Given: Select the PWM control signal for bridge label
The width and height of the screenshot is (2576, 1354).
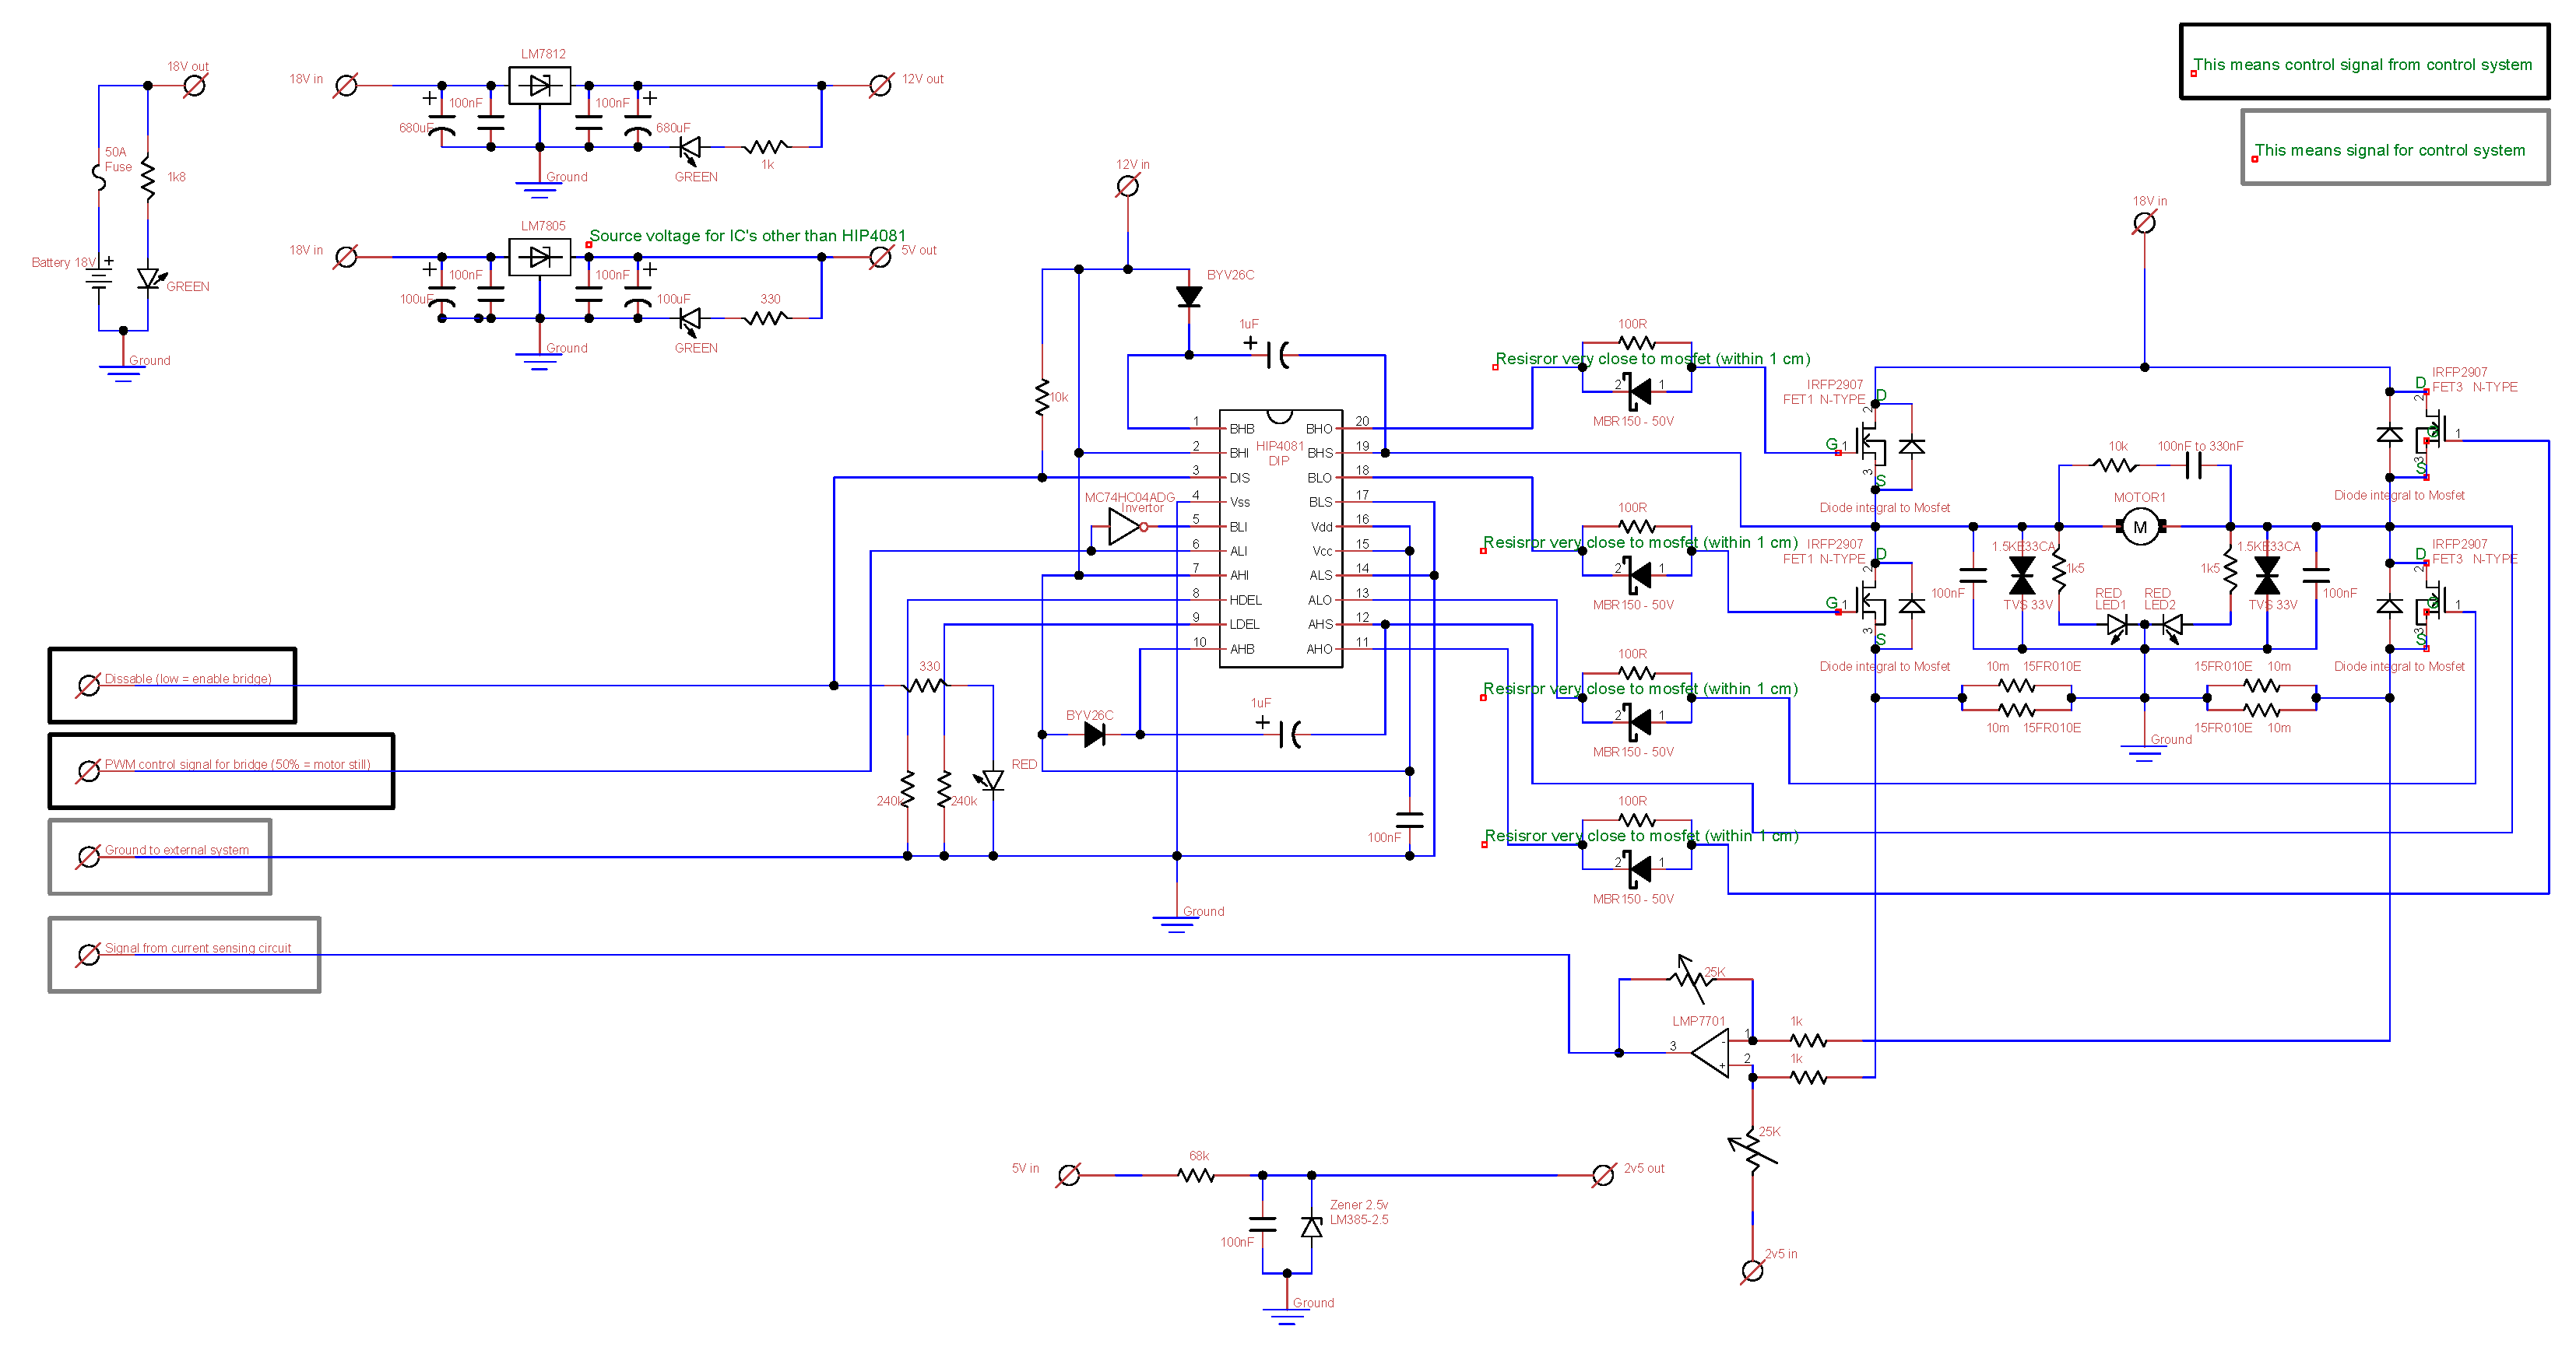Looking at the screenshot, I should (x=237, y=766).
